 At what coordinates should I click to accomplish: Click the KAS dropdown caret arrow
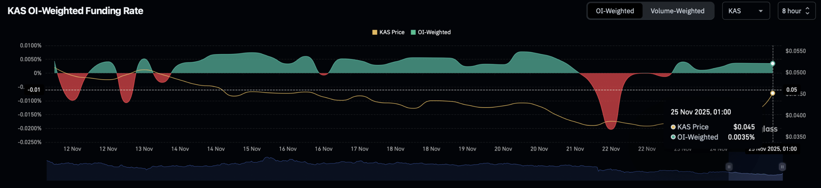point(760,11)
